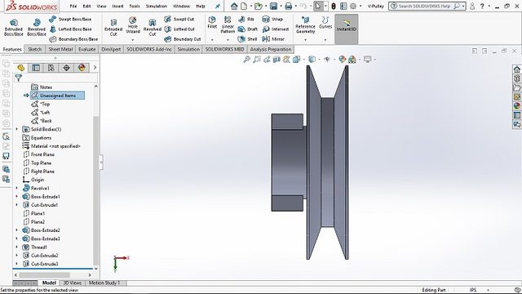
Task: Open FeatureManager design tree tab
Action: [20, 68]
